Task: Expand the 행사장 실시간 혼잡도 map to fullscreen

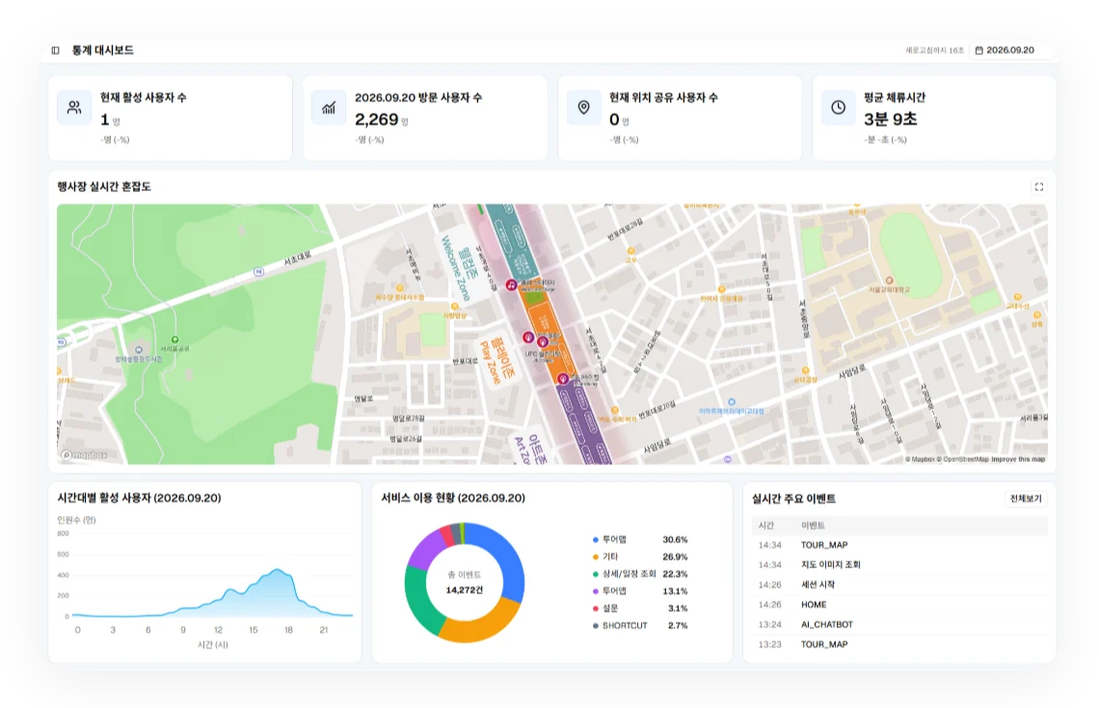Action: coord(1038,187)
